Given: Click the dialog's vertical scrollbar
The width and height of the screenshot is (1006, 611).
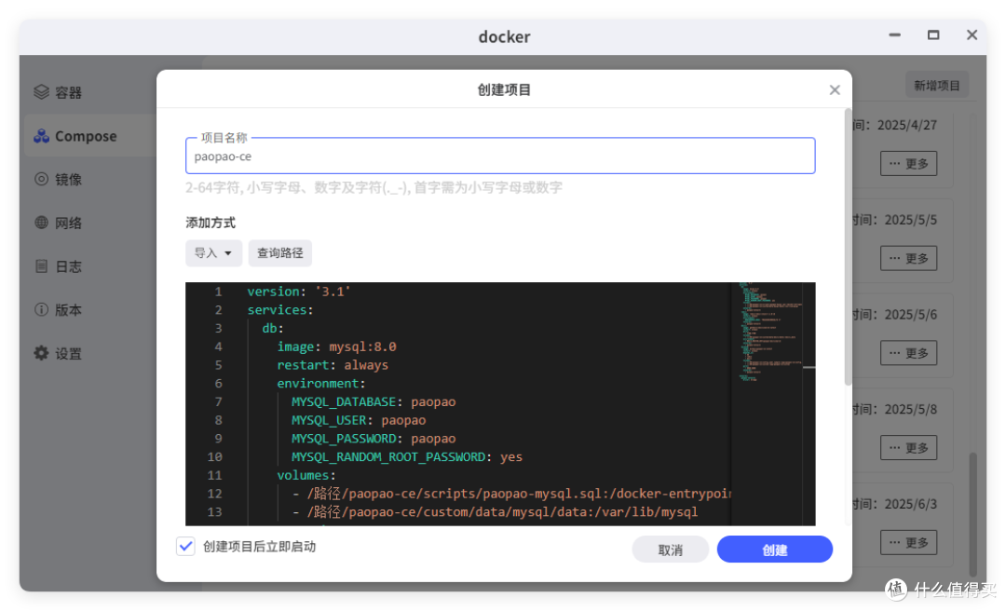Looking at the screenshot, I should (849, 248).
